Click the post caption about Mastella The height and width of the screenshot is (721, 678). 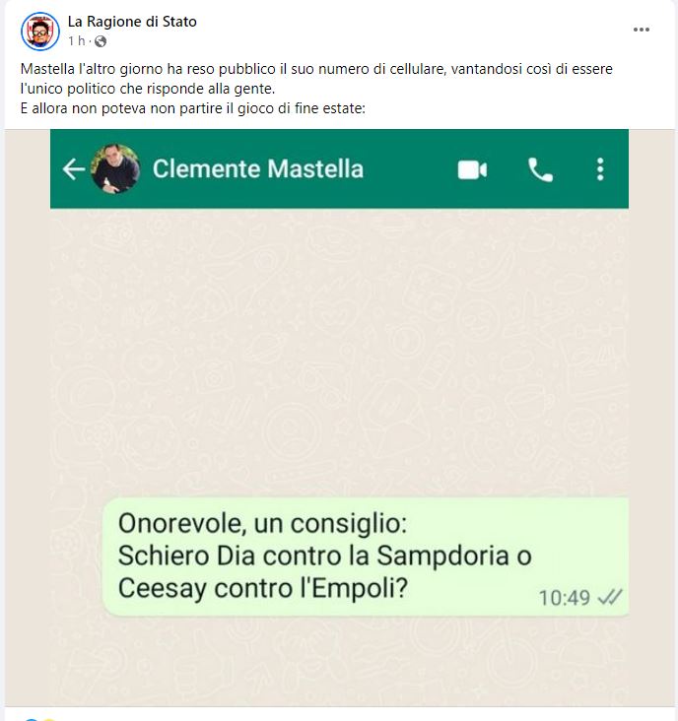(x=316, y=89)
